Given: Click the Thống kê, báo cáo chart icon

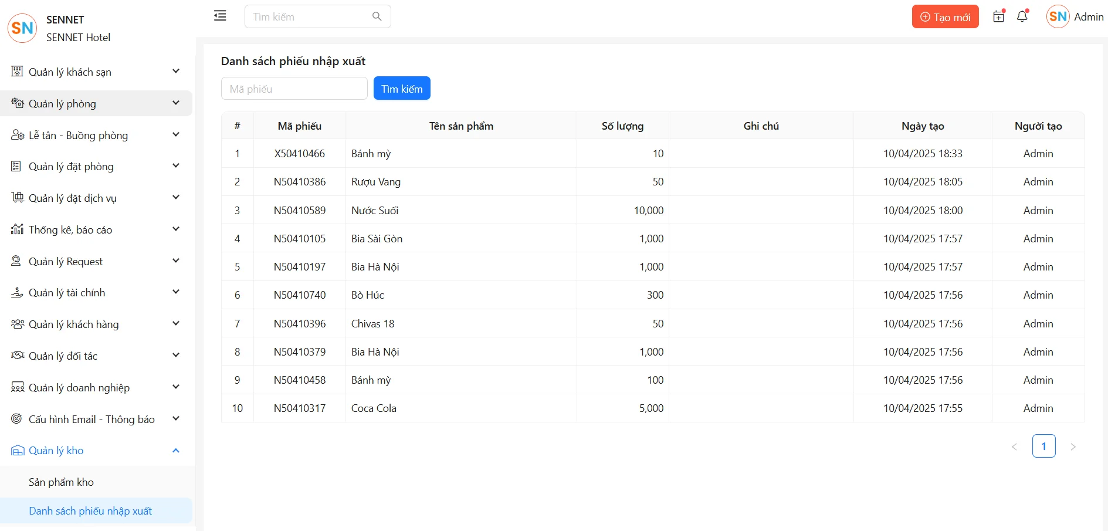Looking at the screenshot, I should click(x=17, y=229).
